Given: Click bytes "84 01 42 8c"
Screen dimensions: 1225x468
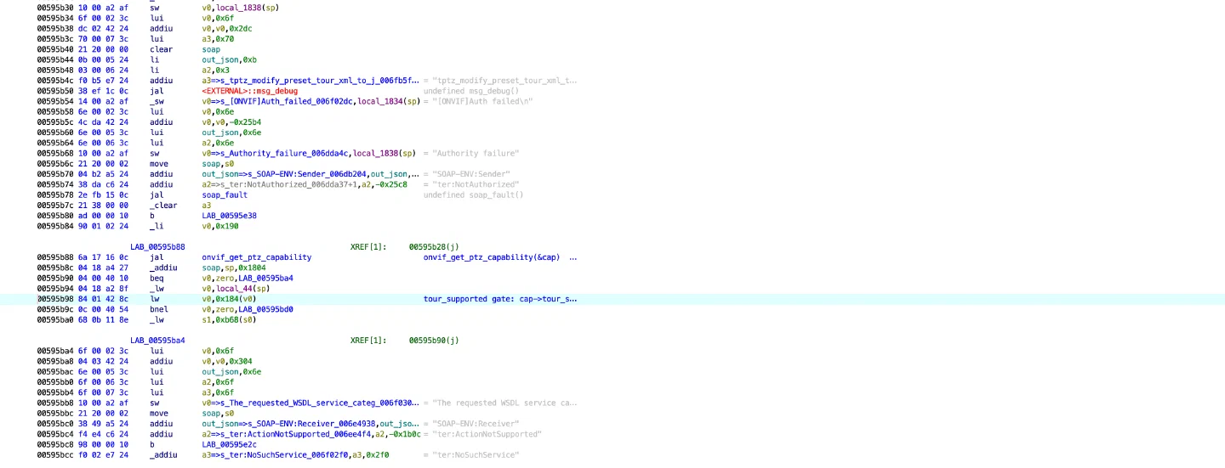Looking at the screenshot, I should [103, 299].
